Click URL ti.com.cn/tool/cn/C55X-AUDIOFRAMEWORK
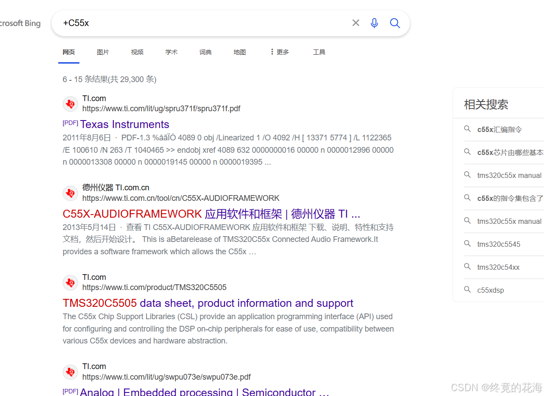The height and width of the screenshot is (396, 544). point(181,198)
